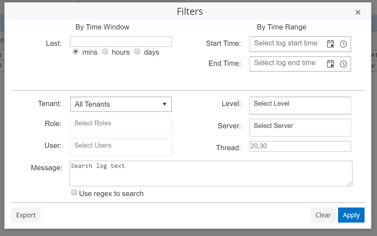Screen dimensions: 377x236
Task: Open the Select Users field
Action: 121,147
